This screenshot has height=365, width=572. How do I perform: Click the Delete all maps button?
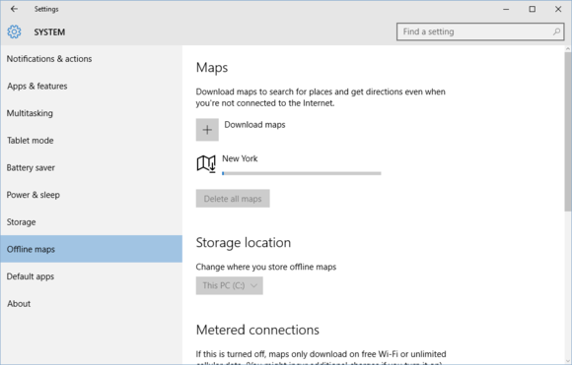(233, 199)
